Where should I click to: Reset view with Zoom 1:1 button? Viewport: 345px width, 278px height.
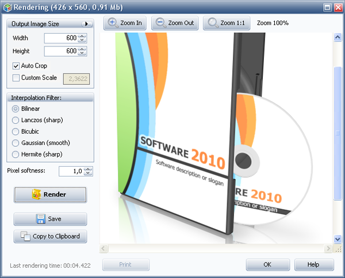(225, 23)
